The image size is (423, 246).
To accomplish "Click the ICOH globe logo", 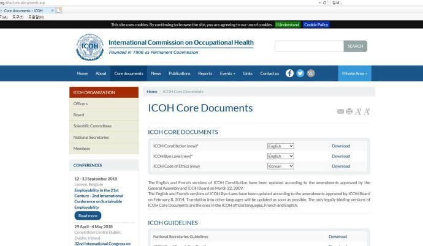I will coord(90,47).
